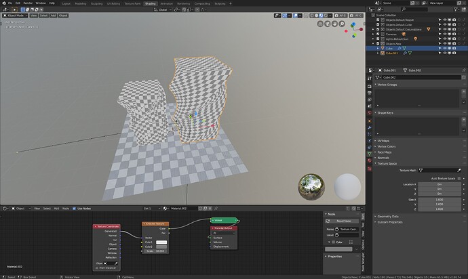Click the perspective/orthographic view toggle button in the viewport

320,24
